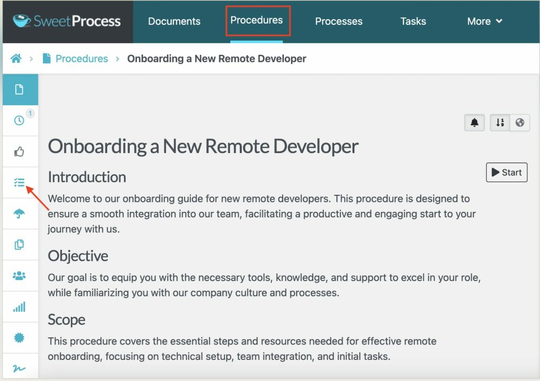Expand the More dropdown menu

485,22
